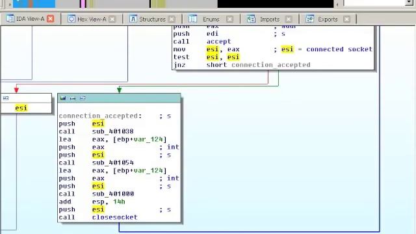This screenshot has height=234, width=416.
Task: Close the Structures tab
Action: click(x=172, y=19)
